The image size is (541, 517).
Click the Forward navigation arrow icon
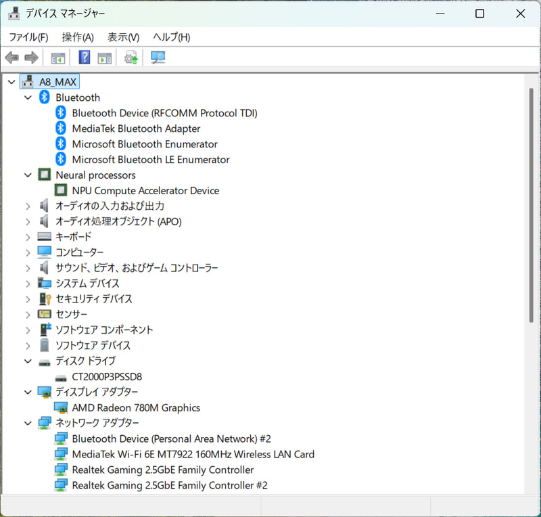tap(31, 58)
